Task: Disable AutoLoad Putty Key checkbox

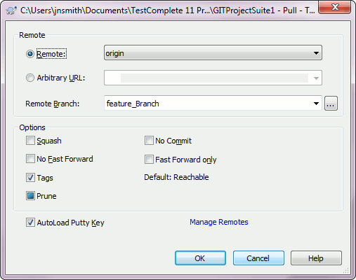Action: coord(30,223)
